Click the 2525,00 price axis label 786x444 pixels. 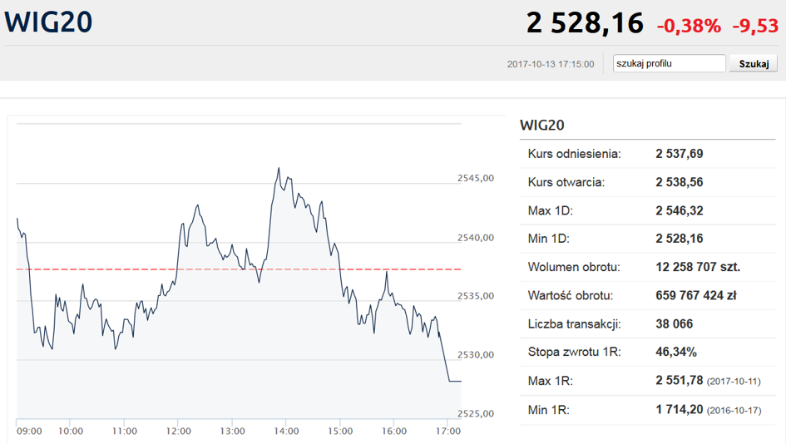(476, 413)
